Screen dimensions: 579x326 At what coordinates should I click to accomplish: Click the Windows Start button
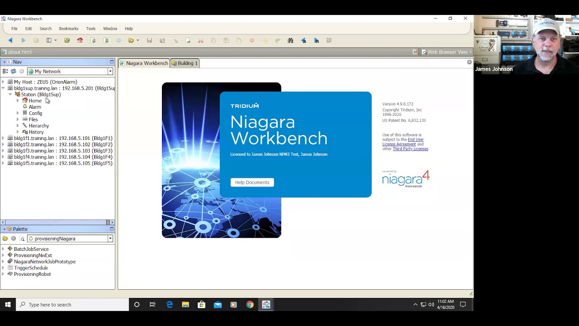(x=8, y=305)
